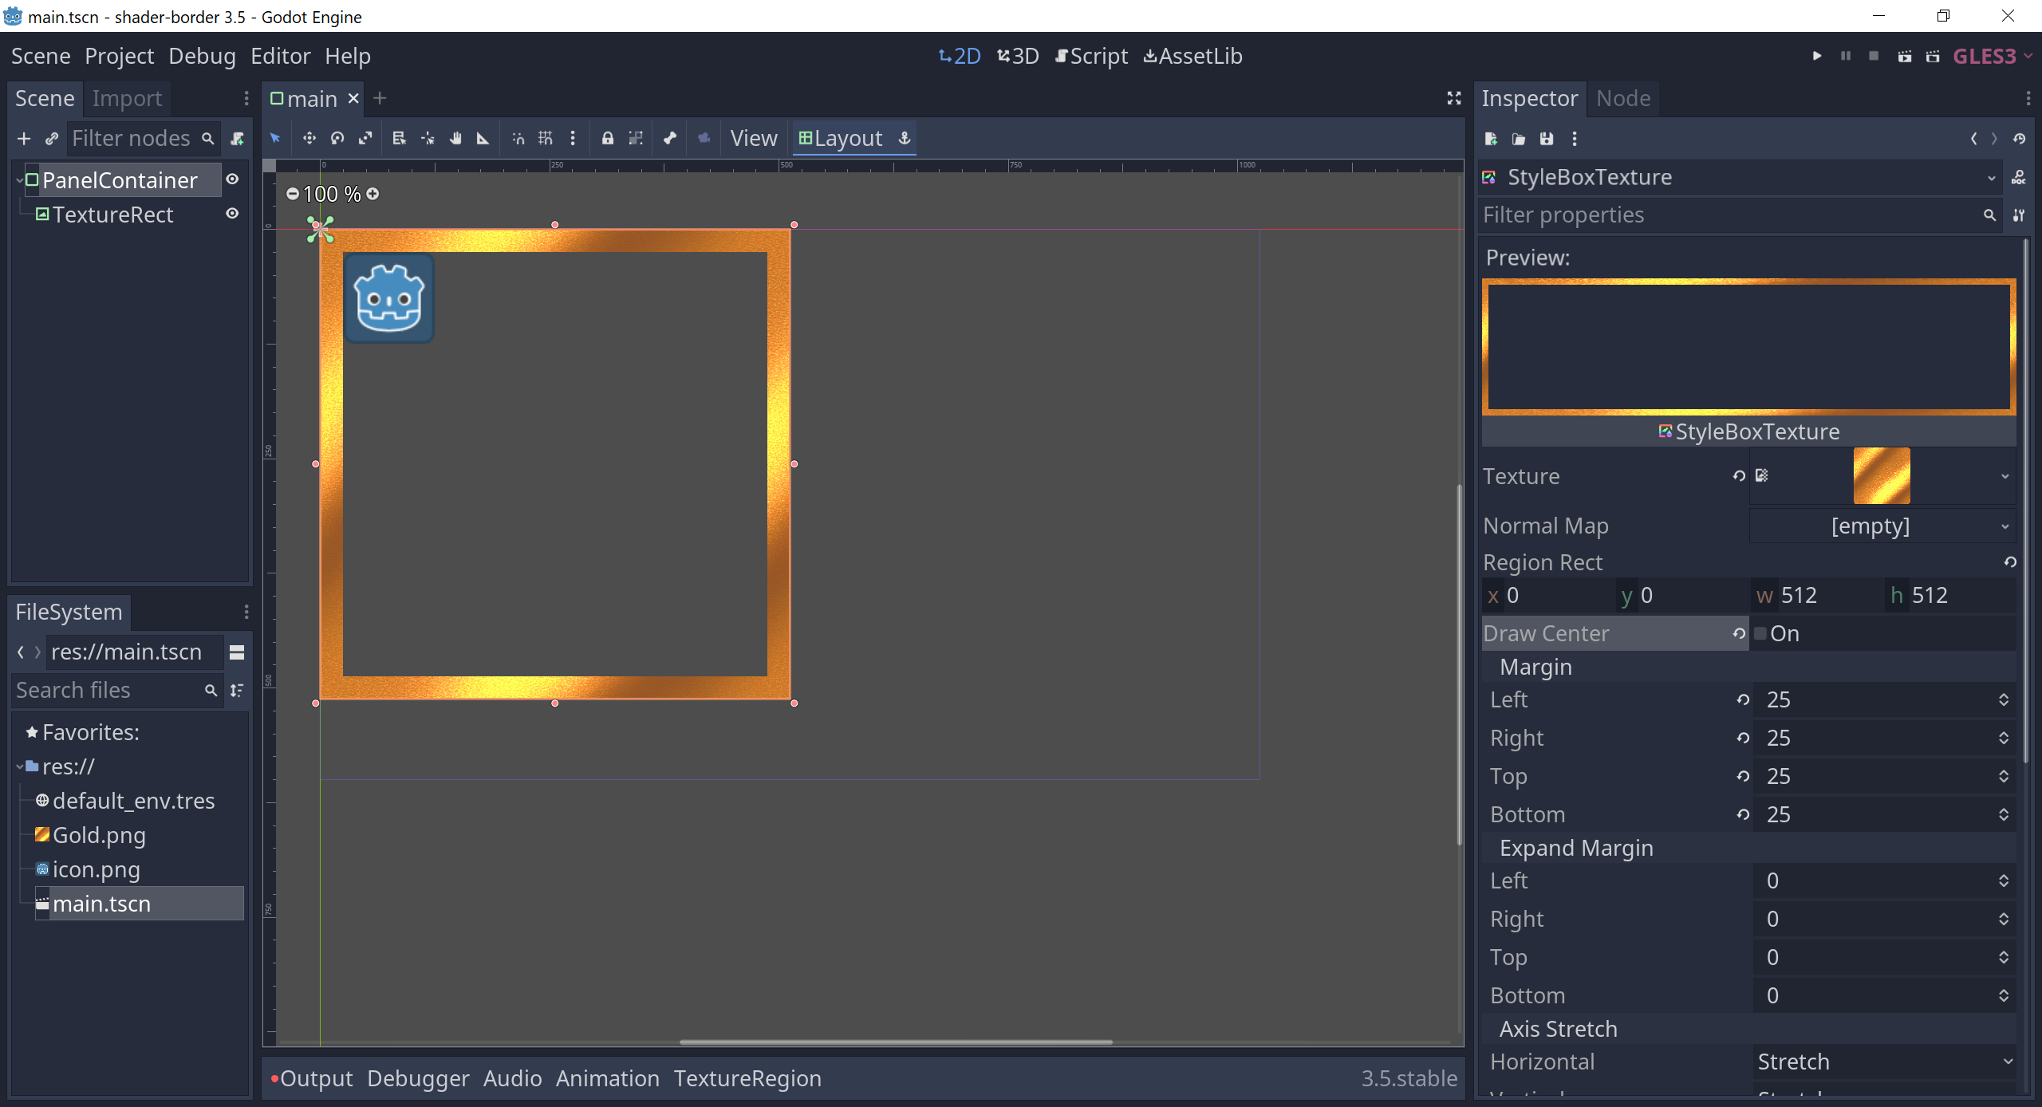Select the Scale tool
The height and width of the screenshot is (1107, 2042).
pos(365,138)
